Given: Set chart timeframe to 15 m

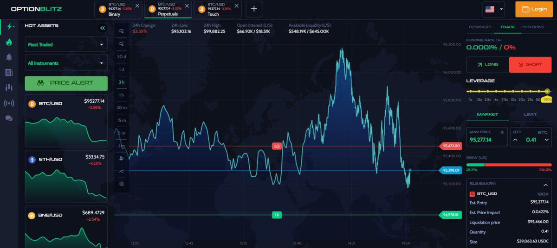Looking at the screenshot, I should pos(122,120).
